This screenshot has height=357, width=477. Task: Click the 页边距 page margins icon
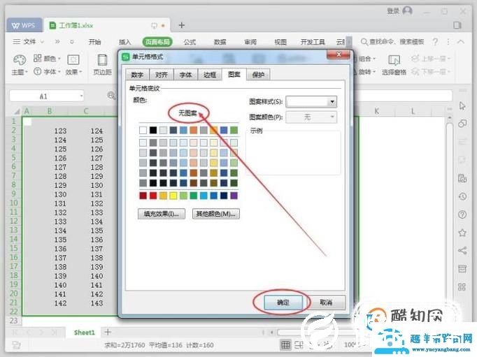[103, 60]
